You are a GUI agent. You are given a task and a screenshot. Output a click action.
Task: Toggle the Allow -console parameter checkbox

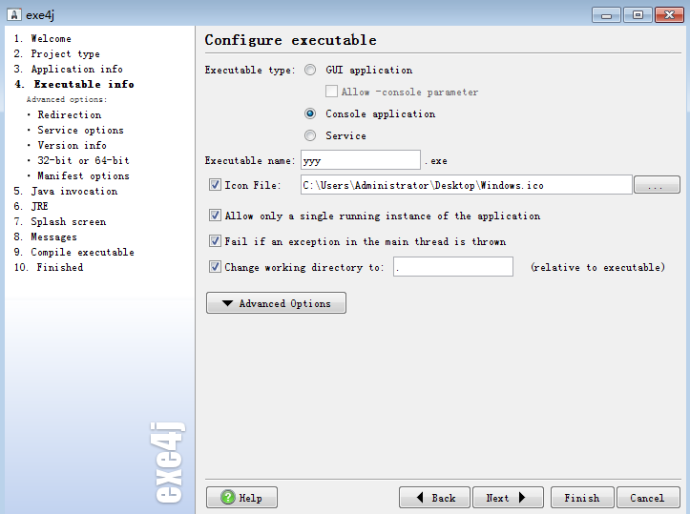click(x=331, y=92)
